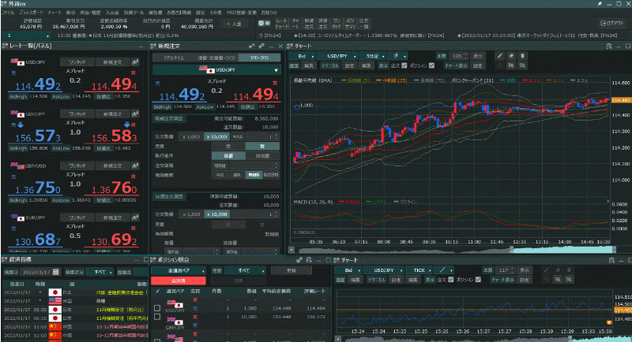The height and width of the screenshot is (342, 632).
Task: Open the 全通貨ペア filter dropdown in positions
Action: pos(177,270)
